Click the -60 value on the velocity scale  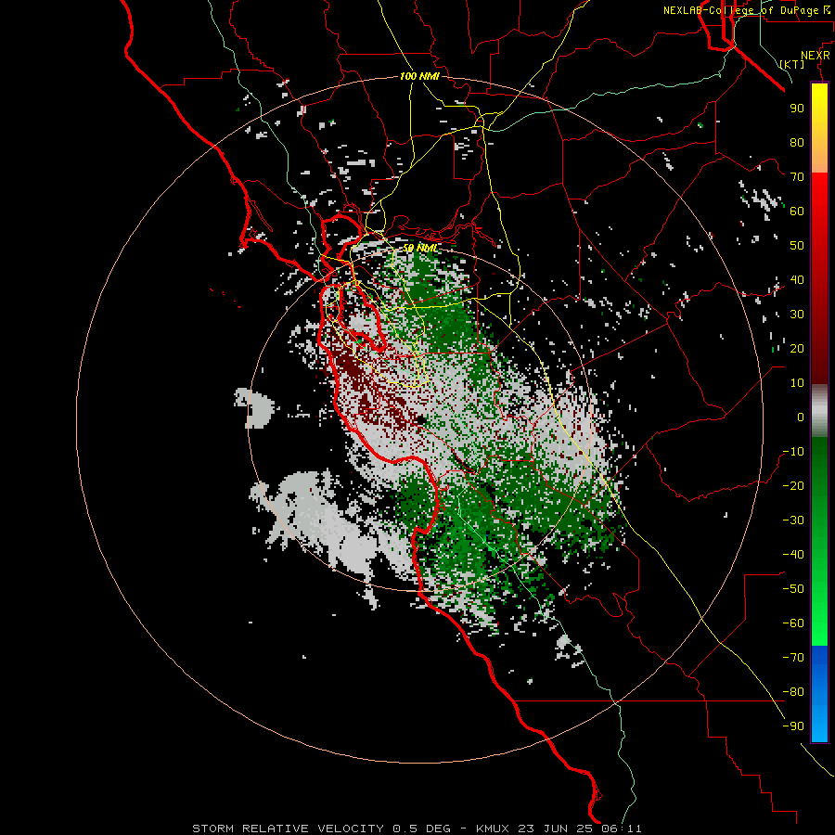(x=793, y=623)
